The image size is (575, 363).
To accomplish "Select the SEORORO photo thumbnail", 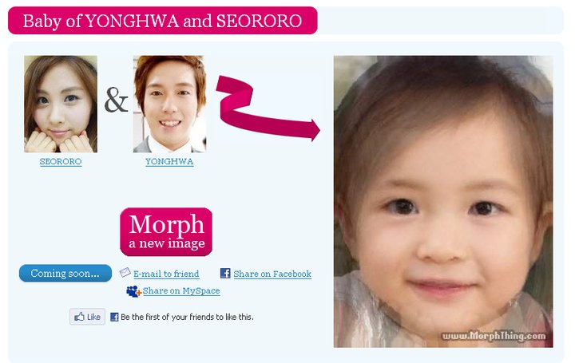I will (61, 104).
